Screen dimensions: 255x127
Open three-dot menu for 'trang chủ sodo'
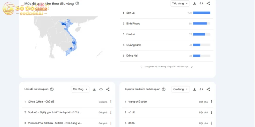pyautogui.click(x=211, y=102)
